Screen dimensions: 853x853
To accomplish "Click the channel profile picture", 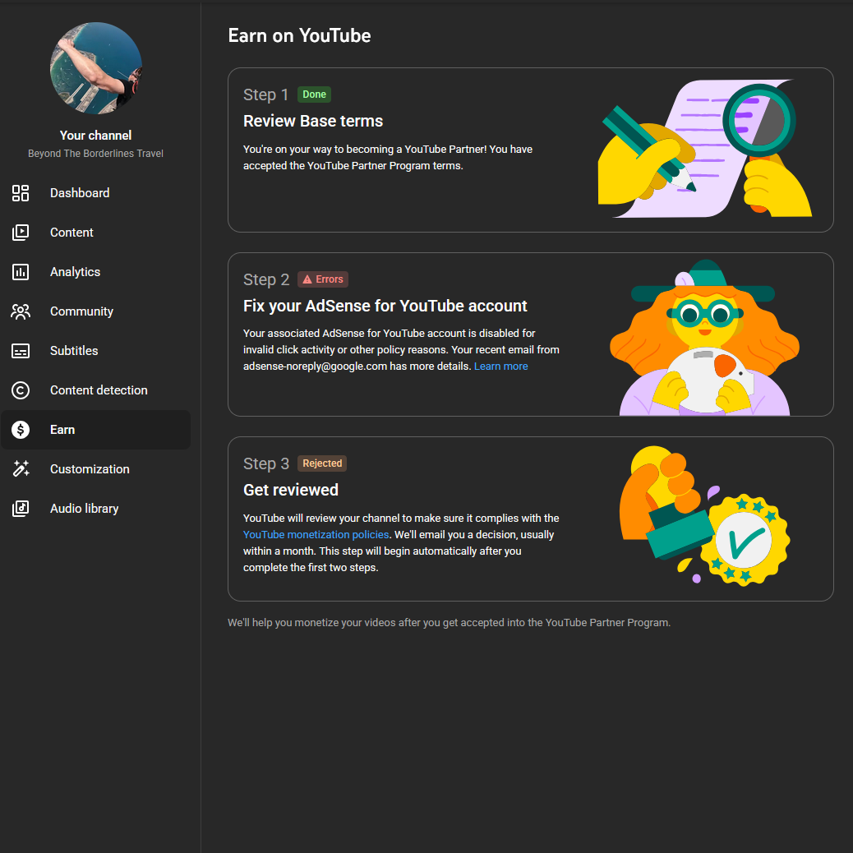I will 96,68.
